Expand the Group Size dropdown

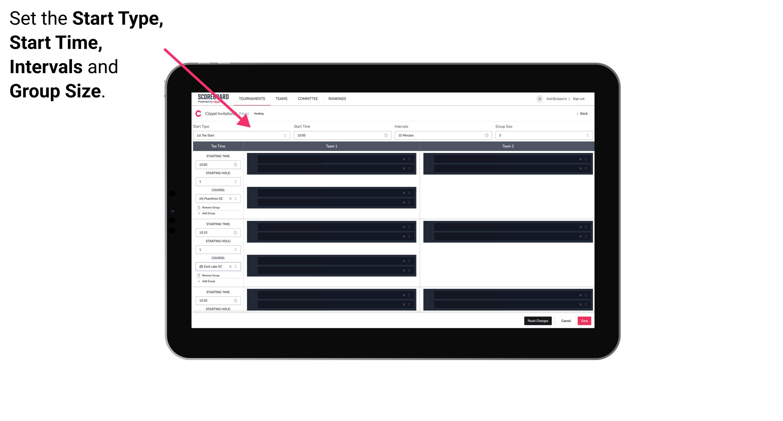587,135
